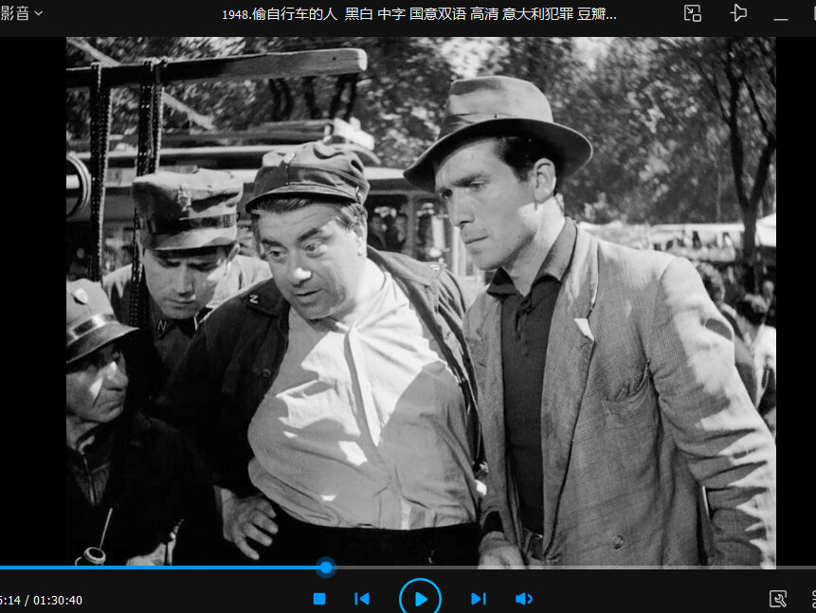Switch to mini-window playback mode
Image resolution: width=816 pixels, height=613 pixels.
[x=692, y=13]
